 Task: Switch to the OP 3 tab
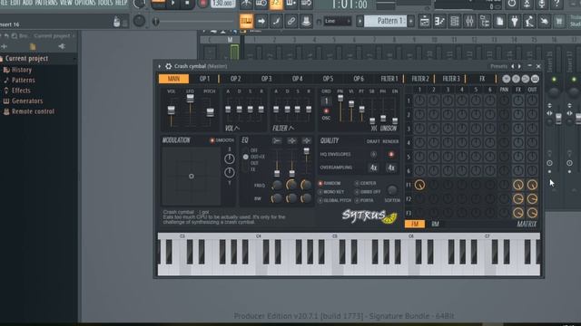(x=266, y=79)
